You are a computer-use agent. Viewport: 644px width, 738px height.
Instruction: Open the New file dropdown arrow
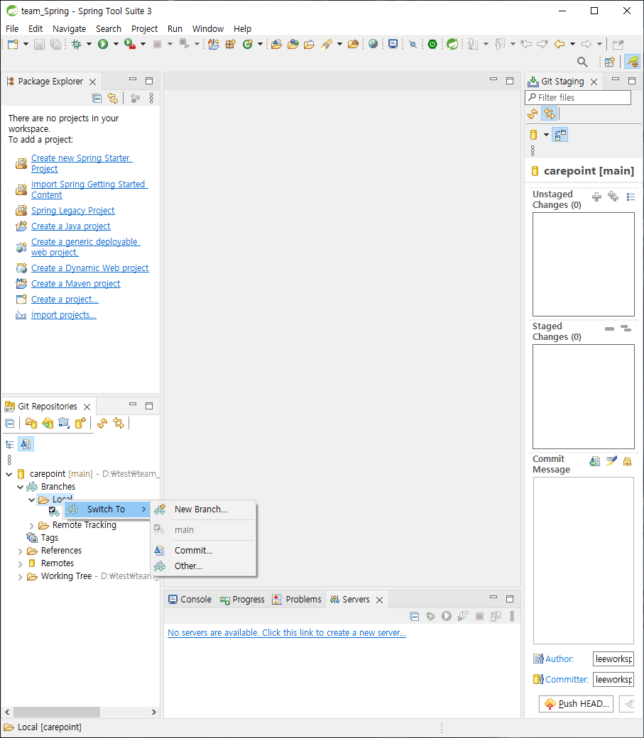coord(26,44)
